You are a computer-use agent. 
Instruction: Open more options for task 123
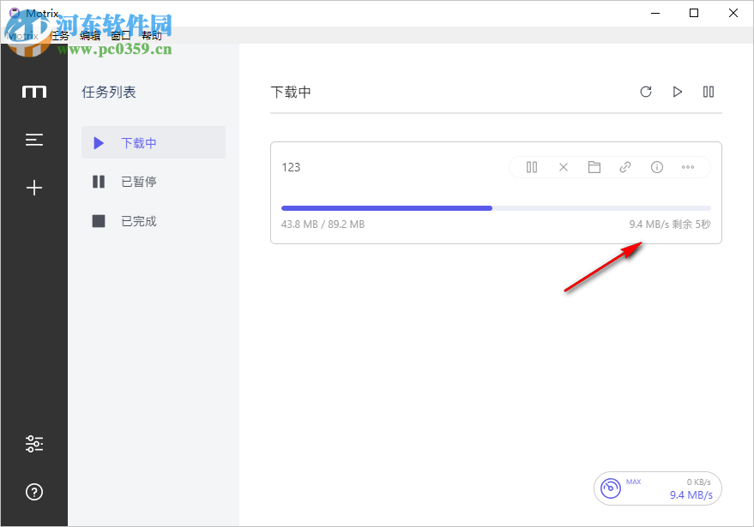click(688, 167)
